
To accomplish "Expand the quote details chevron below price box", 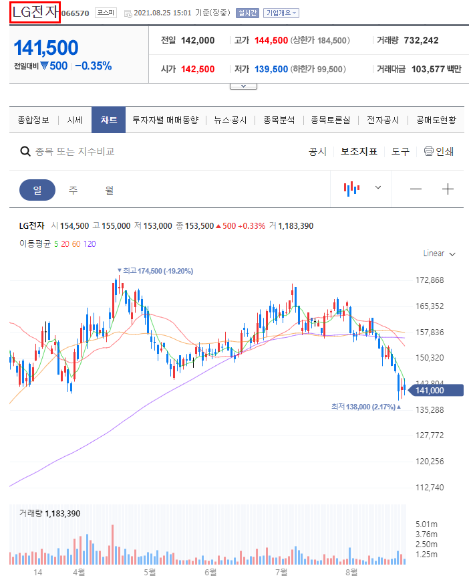I will (243, 86).
